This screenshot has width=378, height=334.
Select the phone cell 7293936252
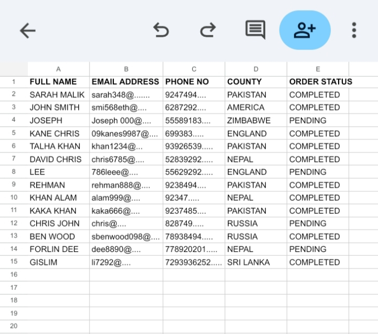click(194, 262)
